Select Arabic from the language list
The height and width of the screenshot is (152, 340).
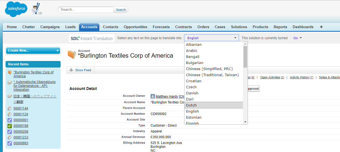[214, 50]
